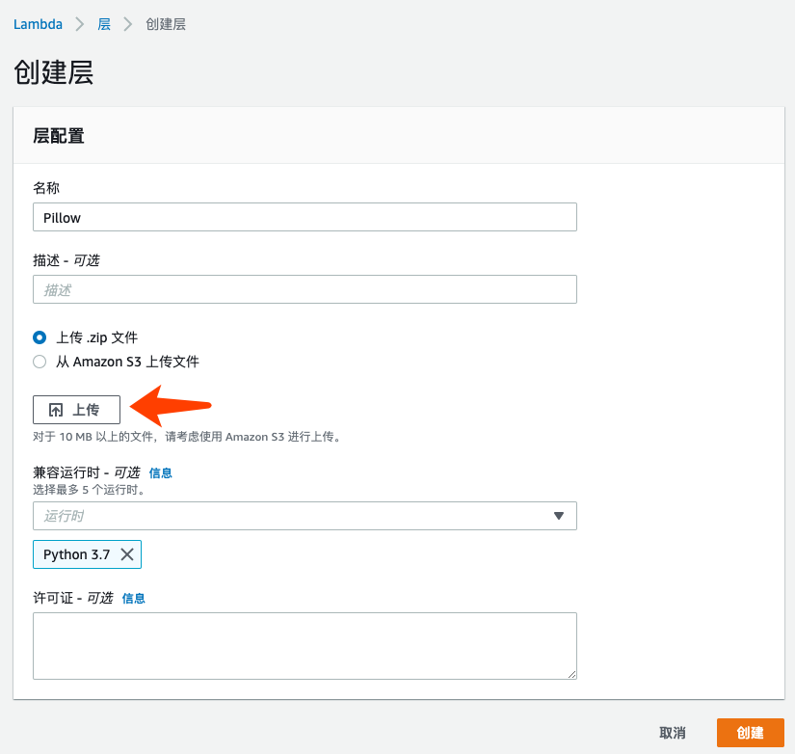Viewport: 795px width, 754px height.
Task: Focus the 许可证 license text area
Action: click(x=305, y=646)
